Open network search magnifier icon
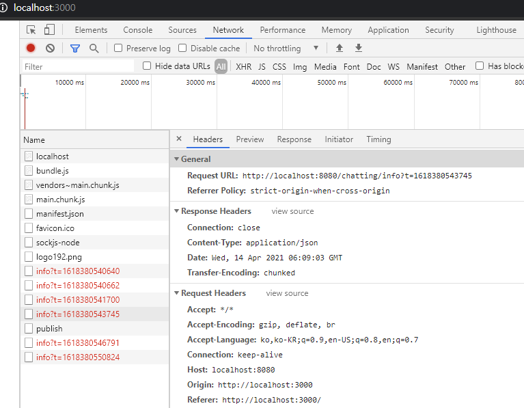This screenshot has width=524, height=408. [94, 49]
